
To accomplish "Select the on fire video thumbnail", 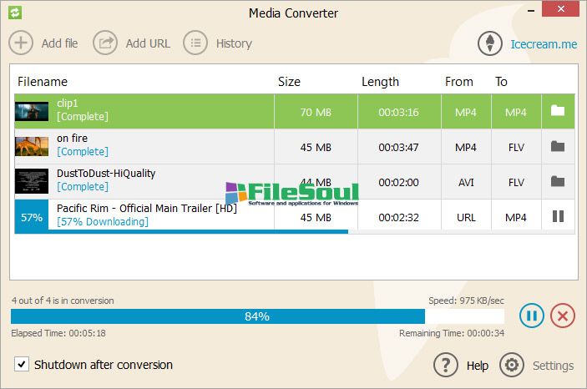I will point(32,146).
